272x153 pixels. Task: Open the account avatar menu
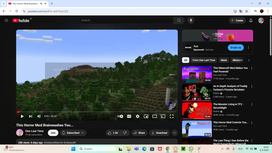tap(261, 21)
